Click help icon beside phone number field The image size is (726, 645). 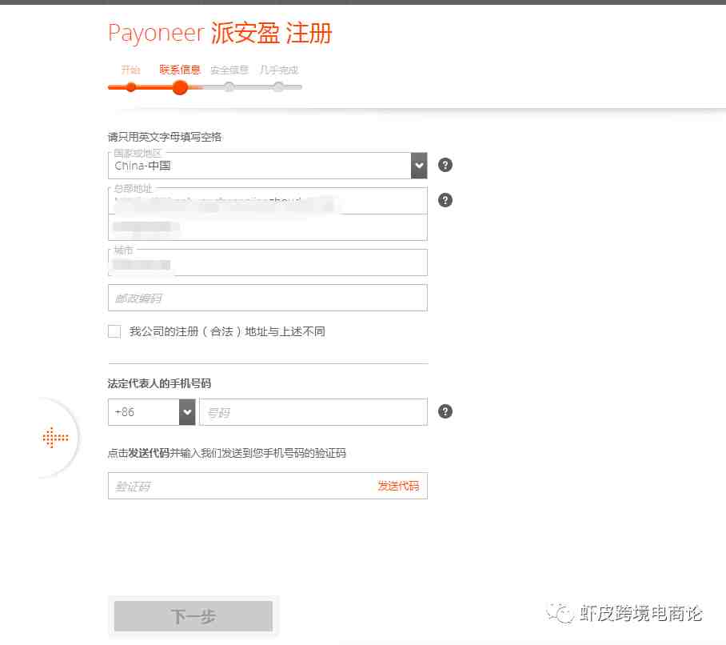pos(445,411)
